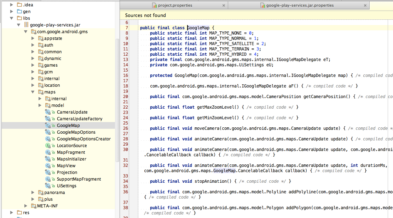Click the google-play-services.jar archive icon
Viewport: 393px width, 218px height.
tap(26, 25)
